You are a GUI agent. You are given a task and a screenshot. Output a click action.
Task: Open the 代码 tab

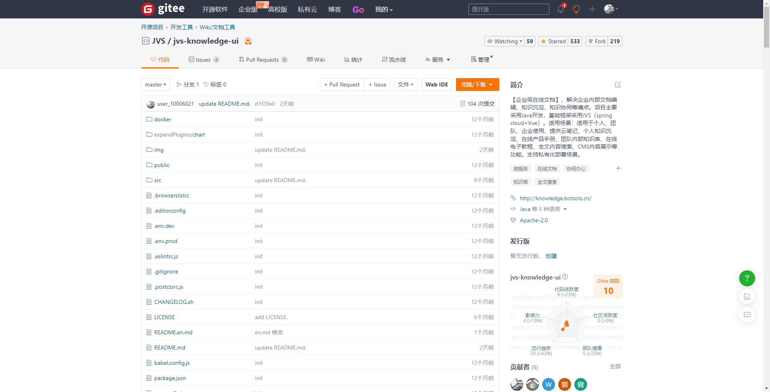pos(160,60)
